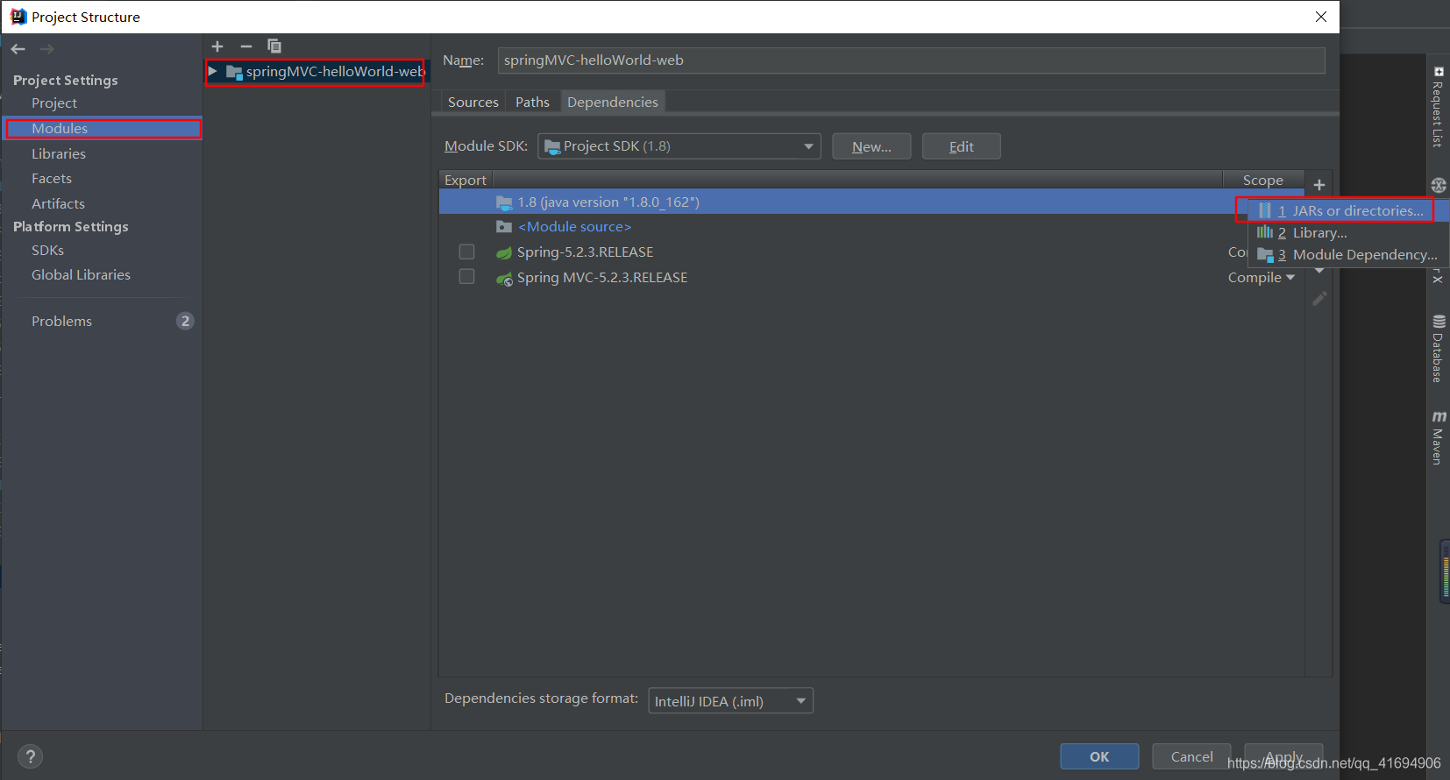Click the Apply button
This screenshot has width=1450, height=780.
1283,756
